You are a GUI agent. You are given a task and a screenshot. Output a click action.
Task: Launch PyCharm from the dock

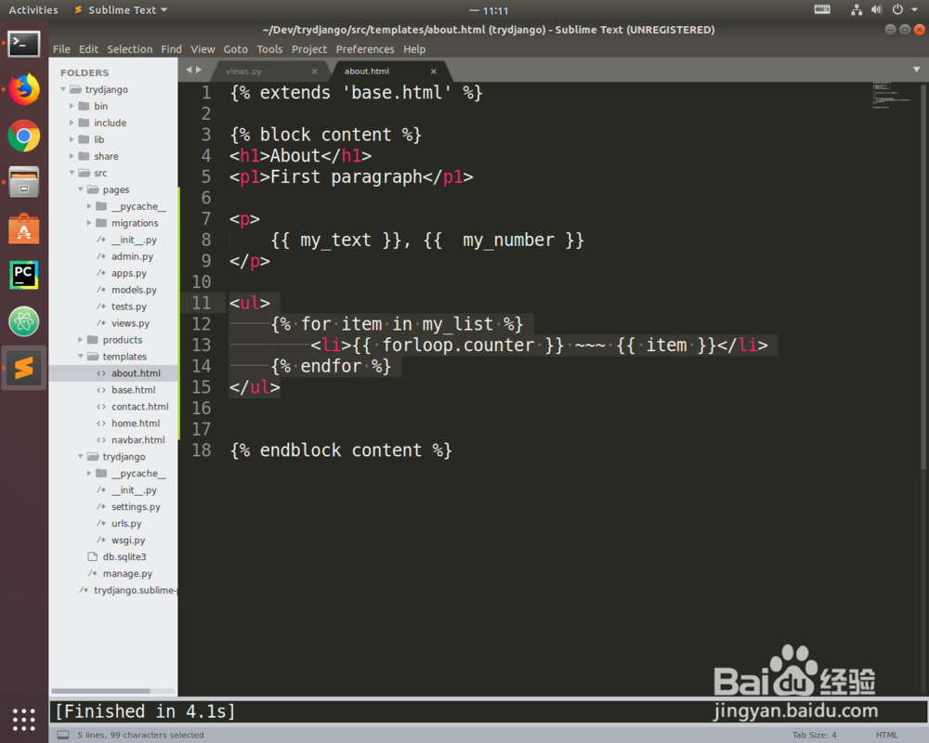(x=24, y=275)
